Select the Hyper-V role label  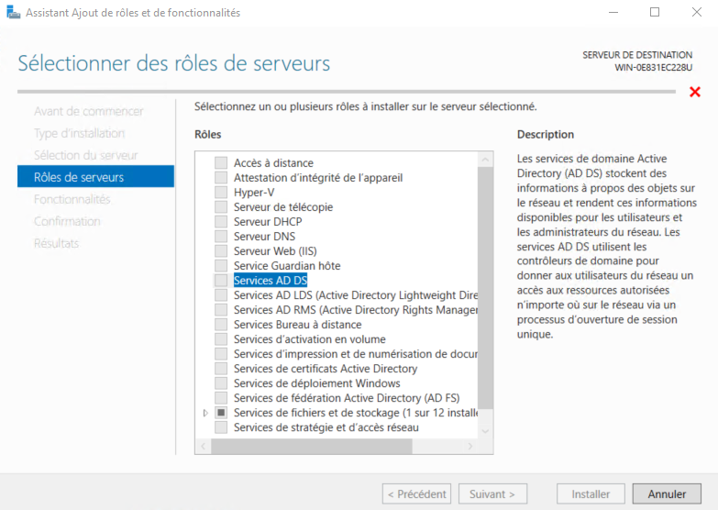coord(254,192)
